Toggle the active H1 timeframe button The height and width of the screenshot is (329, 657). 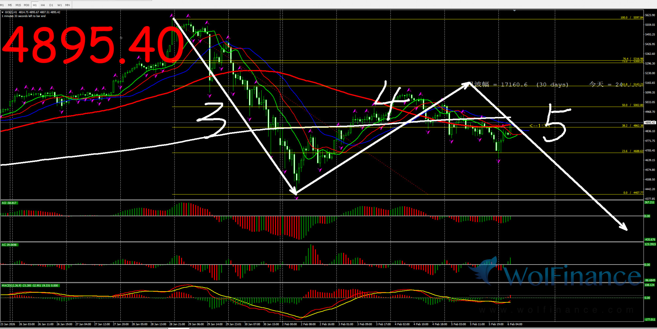click(35, 5)
